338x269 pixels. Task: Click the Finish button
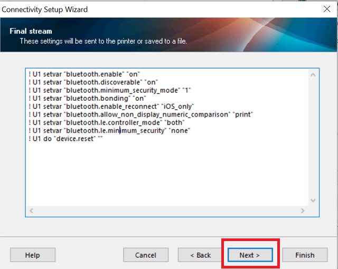point(305,255)
